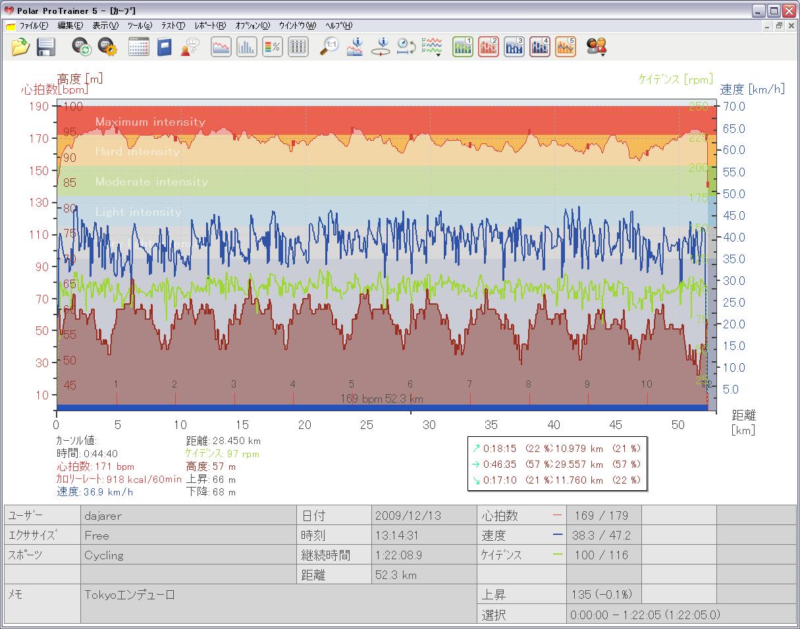
Task: Click the "Moderate intensity" zone label
Action: click(x=151, y=182)
